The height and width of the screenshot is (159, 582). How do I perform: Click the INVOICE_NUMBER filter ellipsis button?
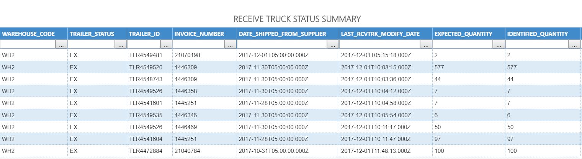pos(230,45)
